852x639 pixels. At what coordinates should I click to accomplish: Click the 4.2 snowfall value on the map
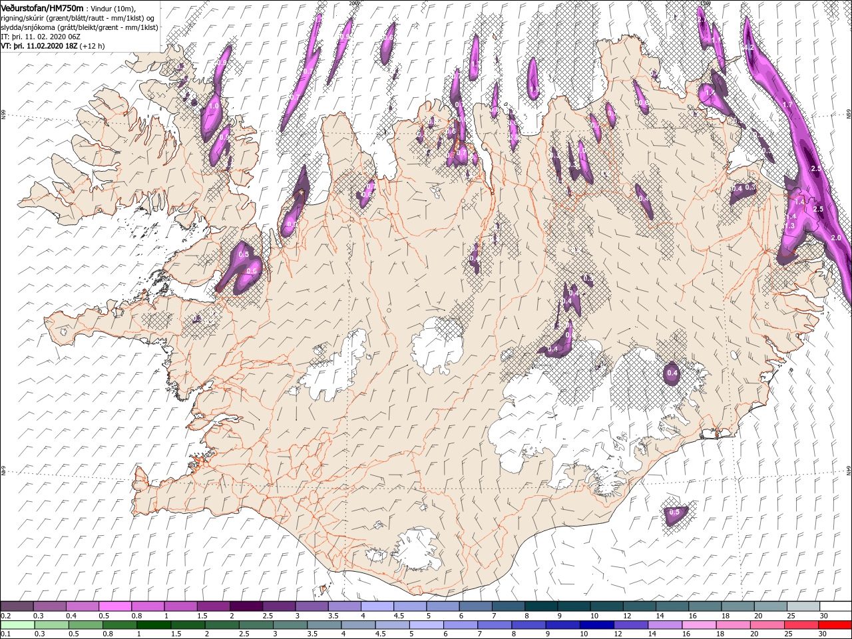748,48
